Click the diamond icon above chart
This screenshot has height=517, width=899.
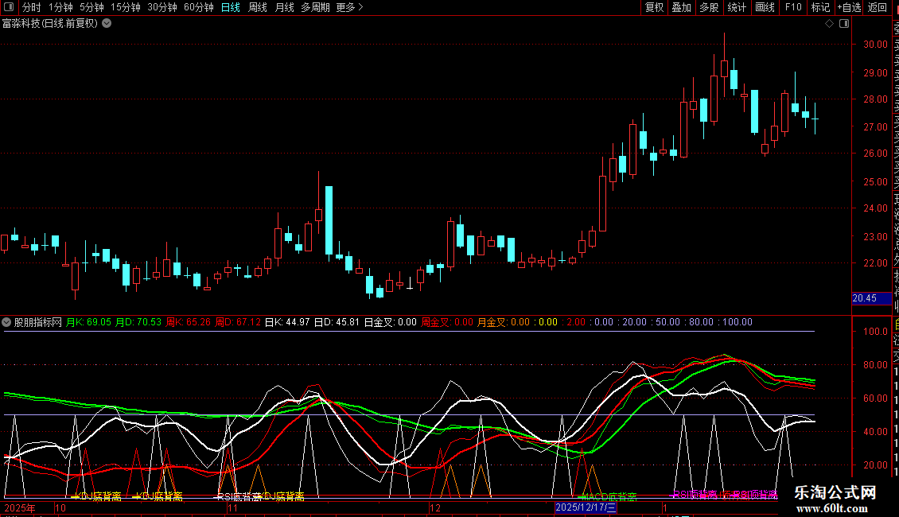click(829, 24)
